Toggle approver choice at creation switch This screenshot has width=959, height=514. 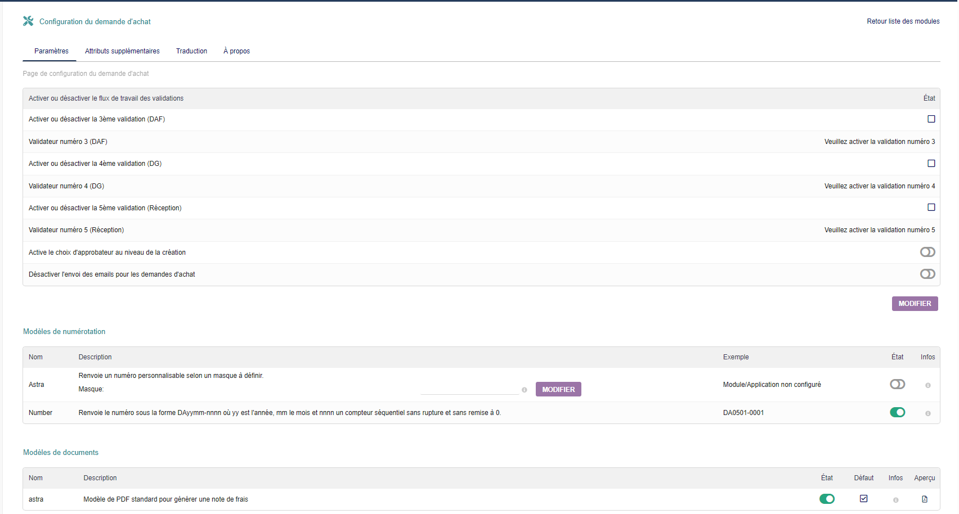(x=927, y=252)
